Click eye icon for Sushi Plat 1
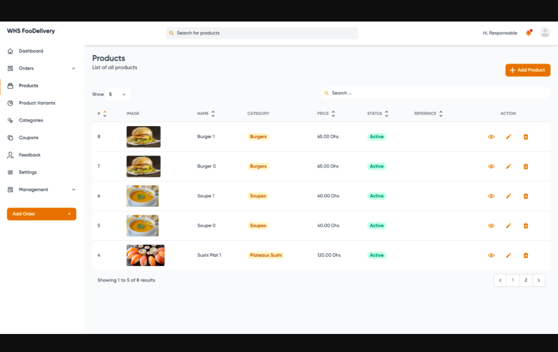This screenshot has width=558, height=352. point(491,255)
